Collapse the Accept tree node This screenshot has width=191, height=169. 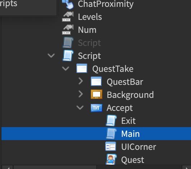click(80, 108)
